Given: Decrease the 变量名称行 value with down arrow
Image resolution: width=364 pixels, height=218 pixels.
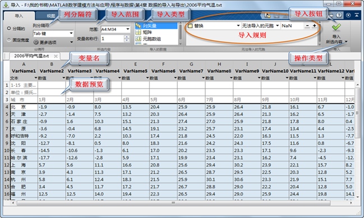Looking at the screenshot, I should [x=127, y=40].
